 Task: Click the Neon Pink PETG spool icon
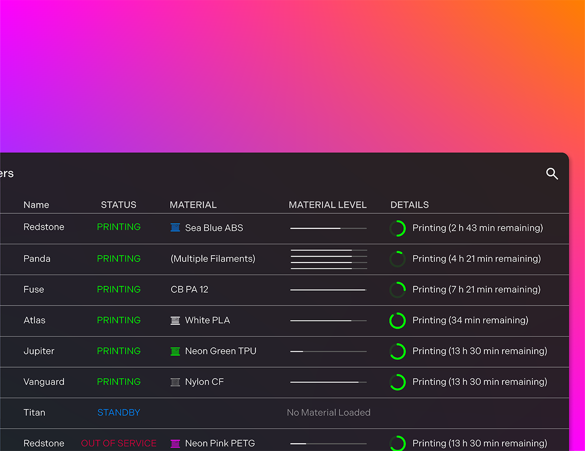click(x=175, y=444)
